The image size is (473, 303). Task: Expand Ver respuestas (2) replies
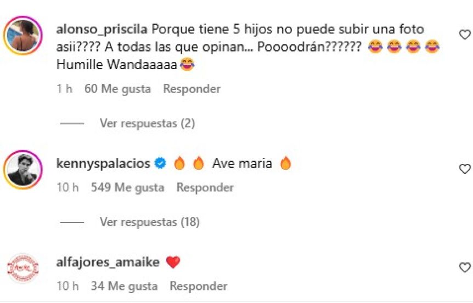point(147,123)
